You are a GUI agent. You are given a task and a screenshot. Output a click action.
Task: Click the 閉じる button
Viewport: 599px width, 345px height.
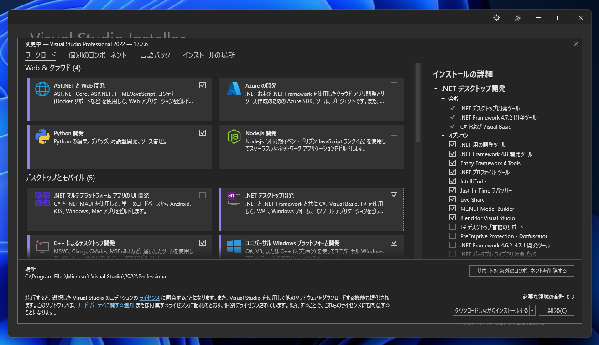pyautogui.click(x=556, y=310)
